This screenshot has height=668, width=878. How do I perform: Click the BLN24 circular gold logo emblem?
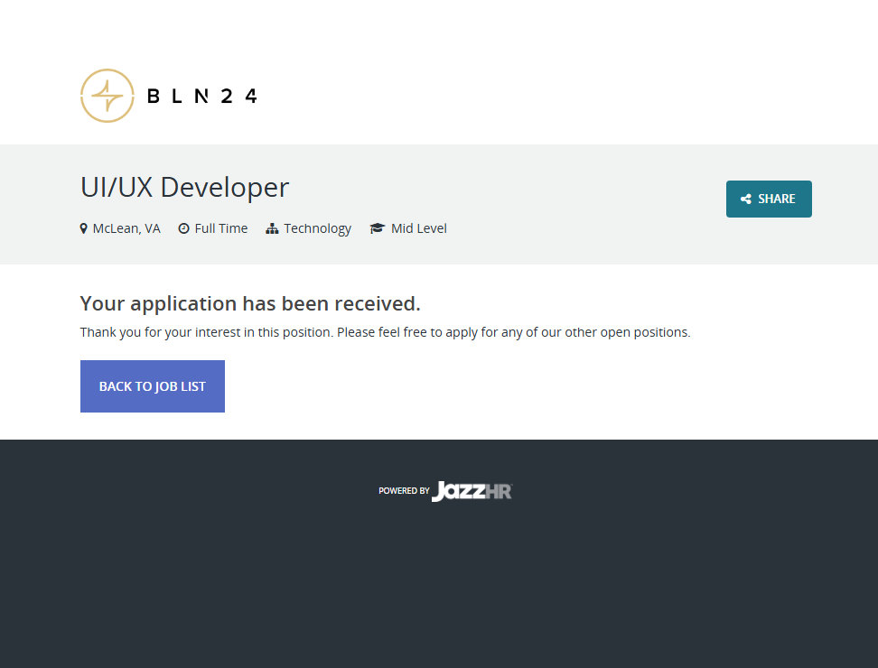(107, 96)
